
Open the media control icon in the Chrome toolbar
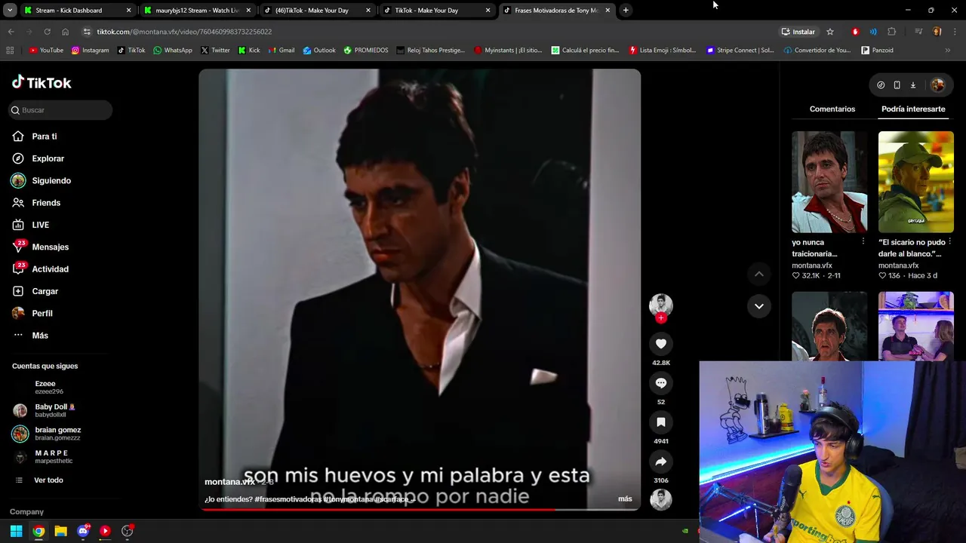pyautogui.click(x=918, y=32)
